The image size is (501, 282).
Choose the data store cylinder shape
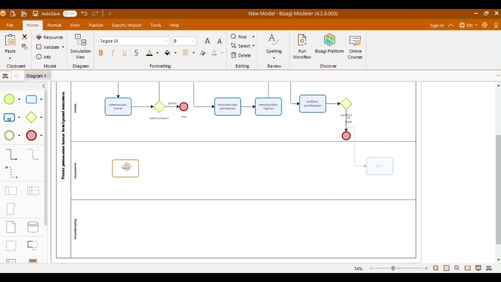[33, 227]
